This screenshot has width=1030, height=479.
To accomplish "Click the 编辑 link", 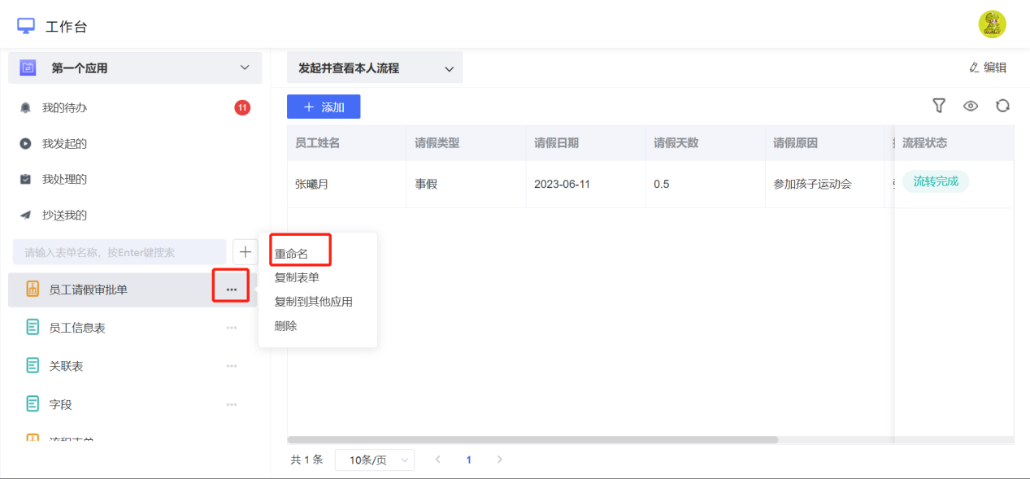I will click(988, 67).
